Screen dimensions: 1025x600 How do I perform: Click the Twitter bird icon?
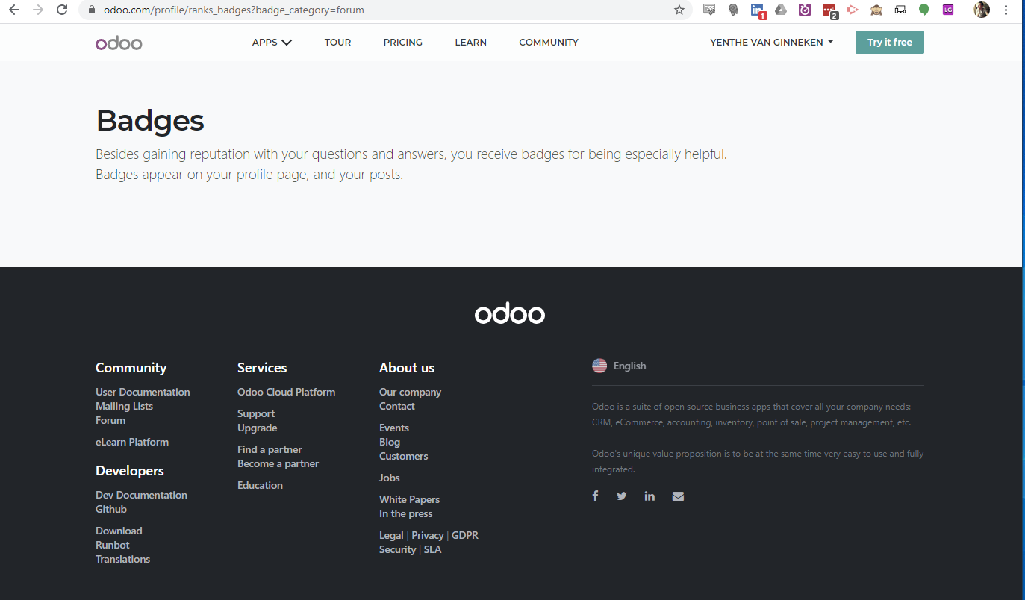pos(622,496)
